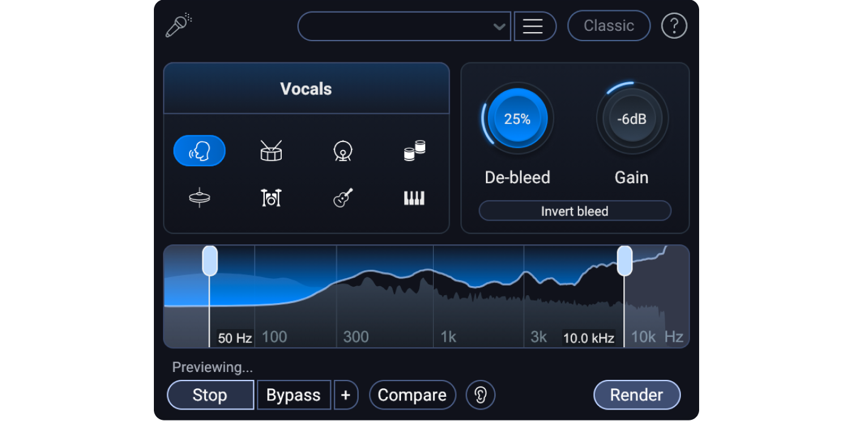
Task: Open the preset dropdown list
Action: pyautogui.click(x=404, y=27)
